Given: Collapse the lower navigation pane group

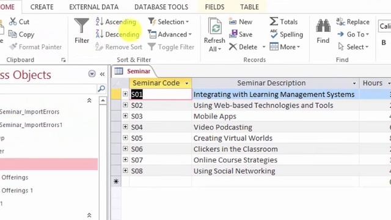Looking at the screenshot, I should pyautogui.click(x=89, y=215).
